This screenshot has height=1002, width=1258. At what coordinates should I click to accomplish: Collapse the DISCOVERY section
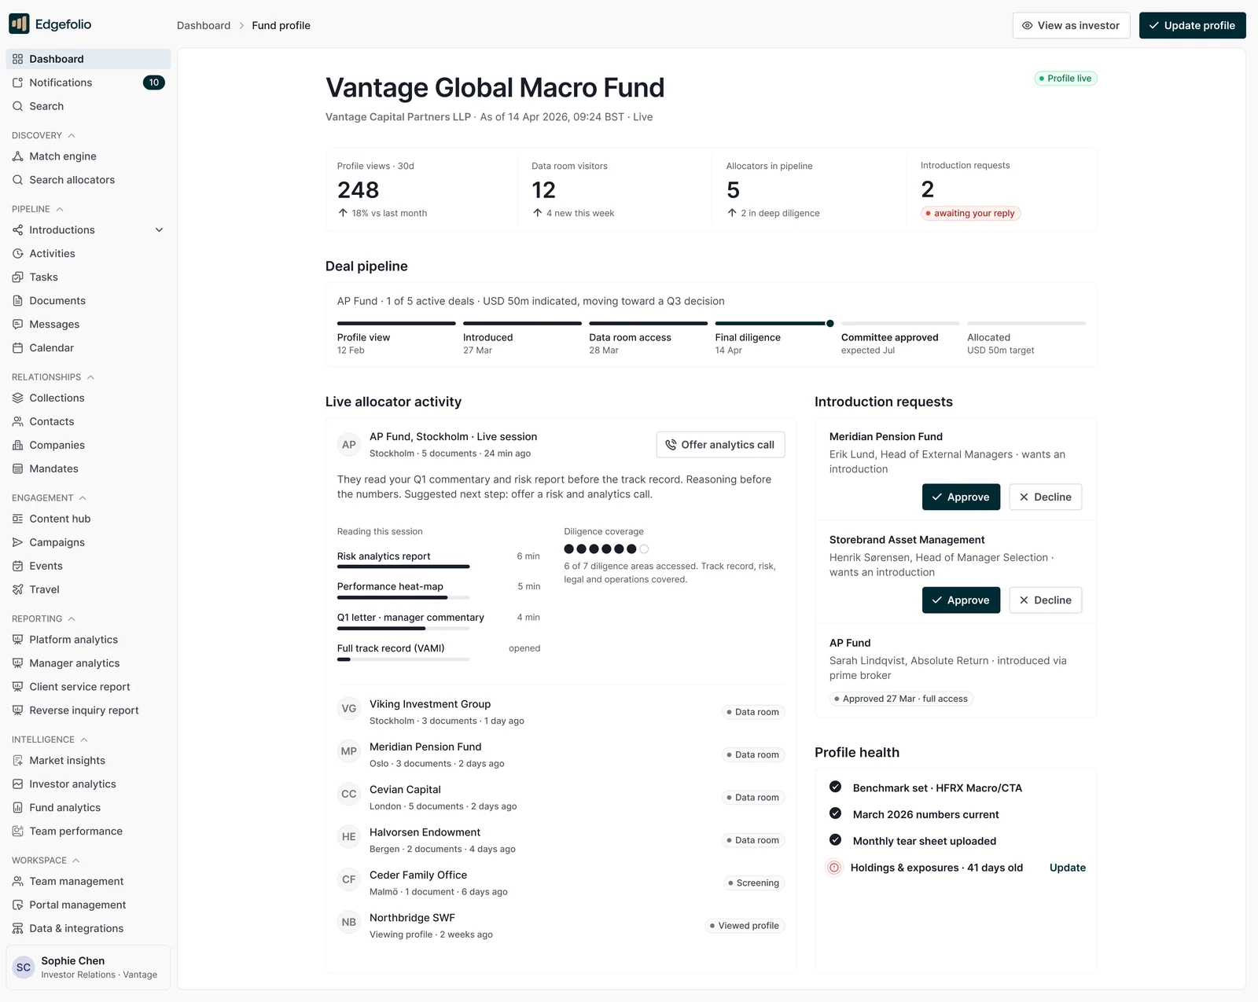[72, 135]
